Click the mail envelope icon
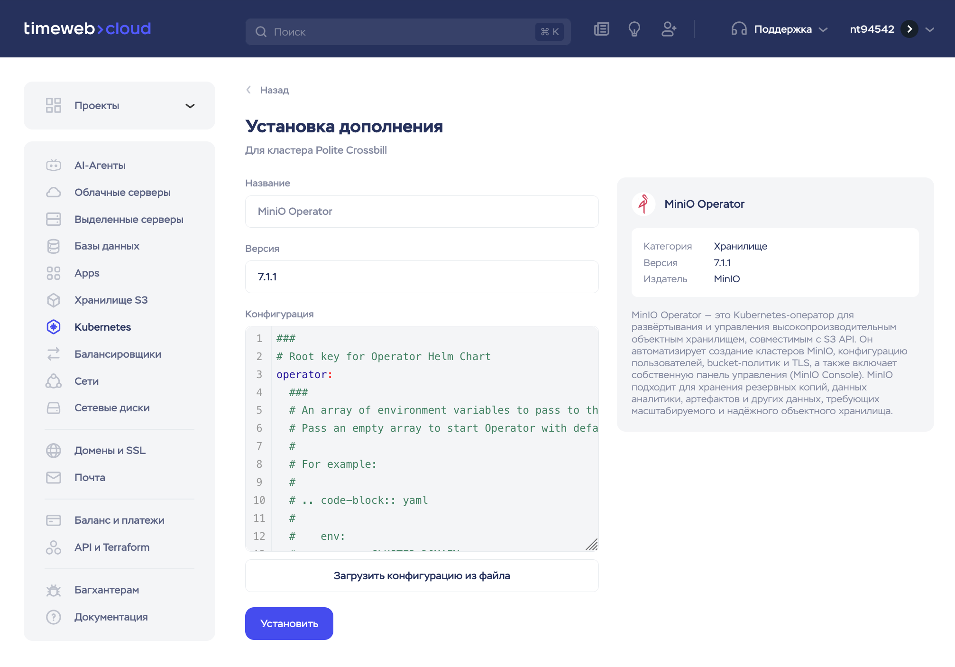 tap(54, 477)
